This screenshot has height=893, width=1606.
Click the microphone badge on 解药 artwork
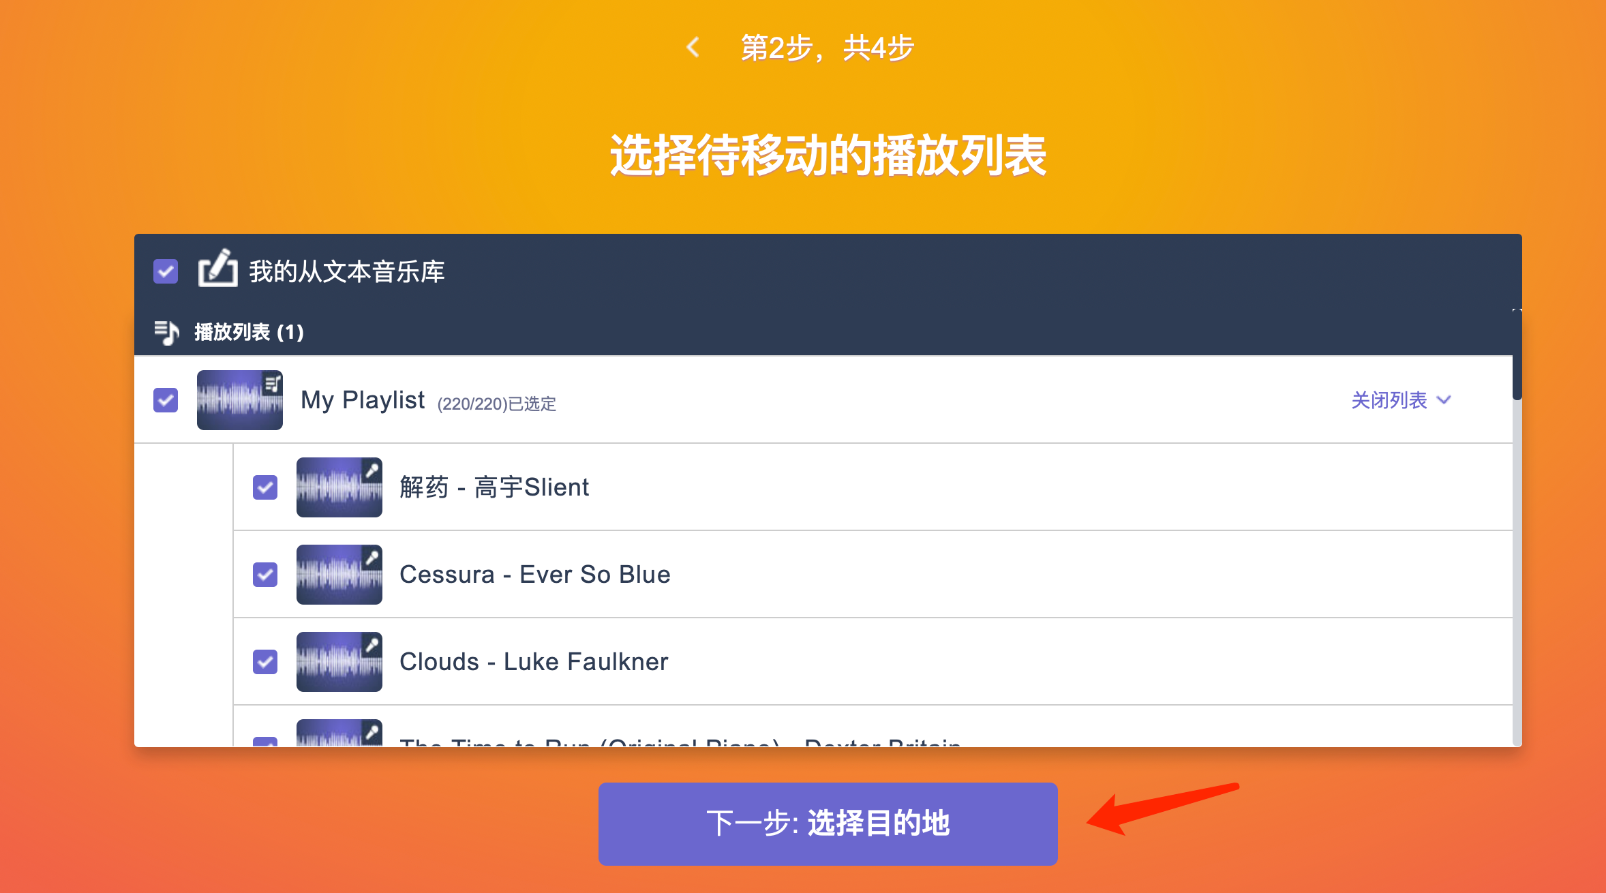point(372,470)
